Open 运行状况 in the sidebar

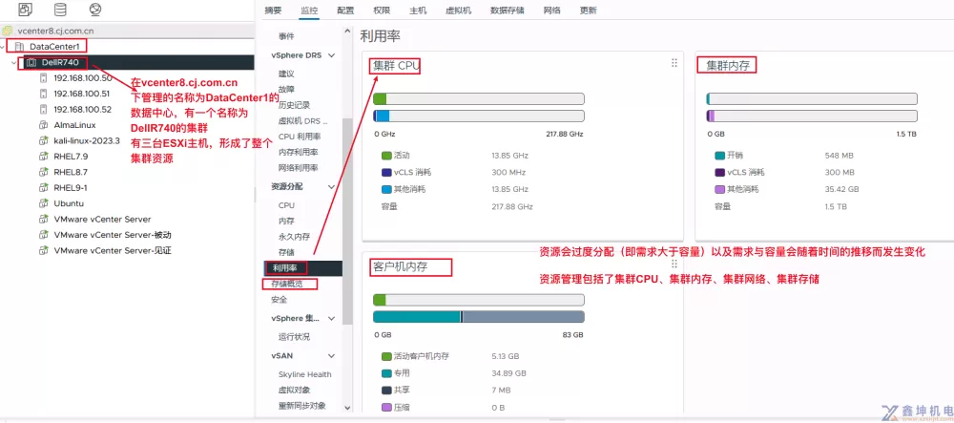tap(294, 336)
